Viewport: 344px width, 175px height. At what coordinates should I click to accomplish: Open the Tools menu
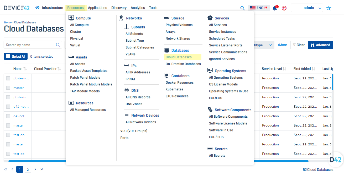click(x=153, y=8)
